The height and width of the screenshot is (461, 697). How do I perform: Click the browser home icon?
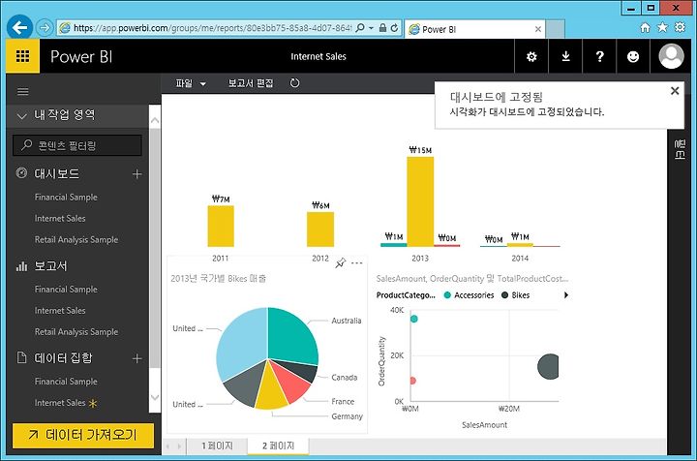click(645, 27)
